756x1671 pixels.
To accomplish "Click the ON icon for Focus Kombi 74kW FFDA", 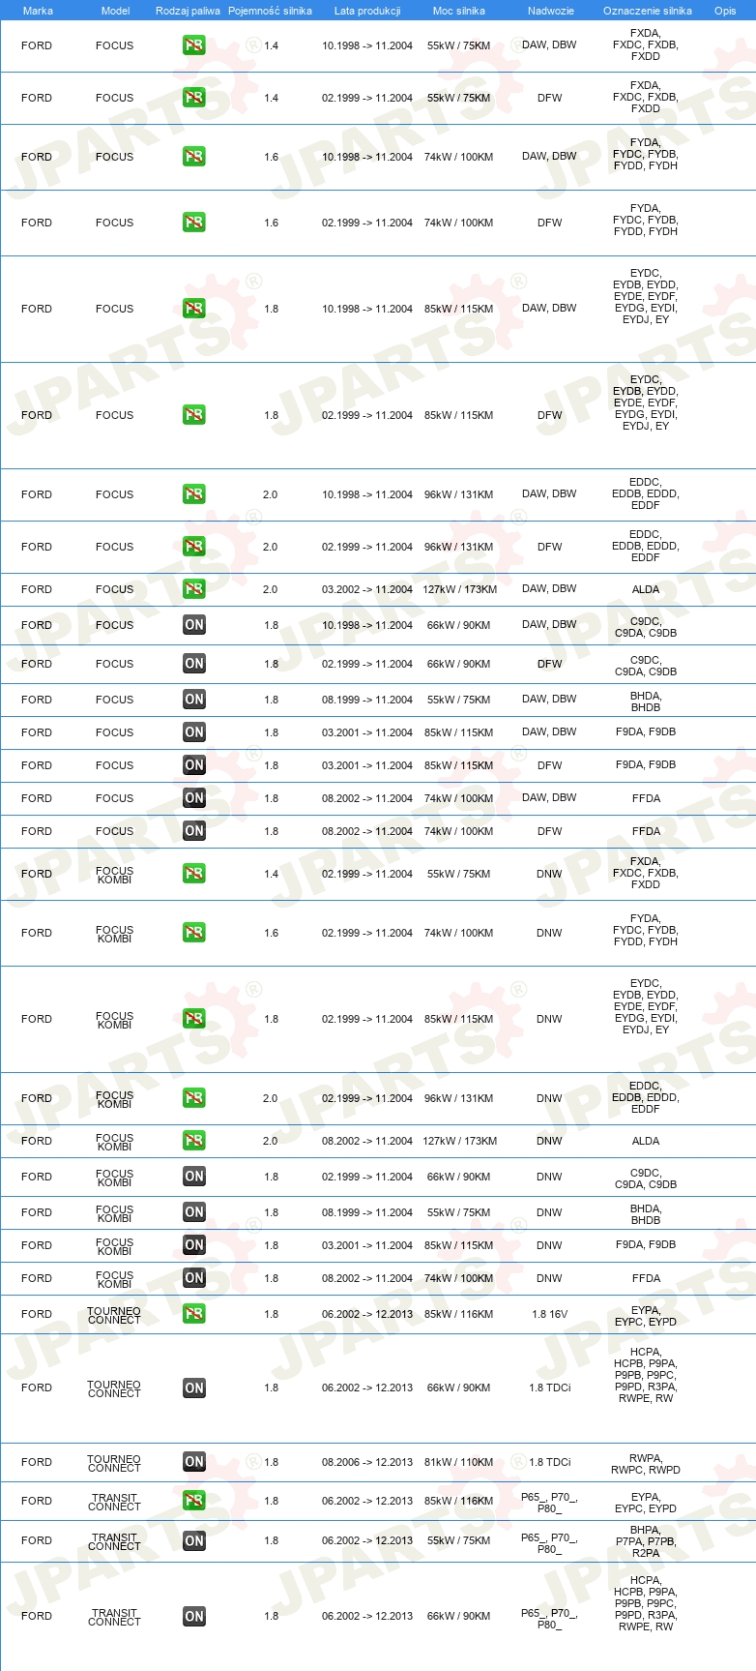I will pos(194,1278).
